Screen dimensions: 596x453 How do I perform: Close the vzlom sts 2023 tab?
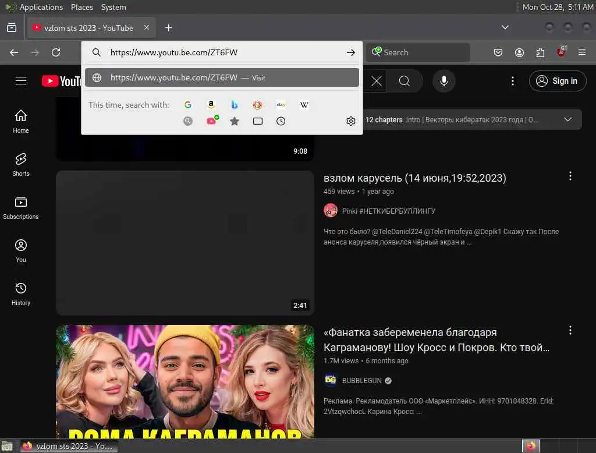click(x=147, y=27)
